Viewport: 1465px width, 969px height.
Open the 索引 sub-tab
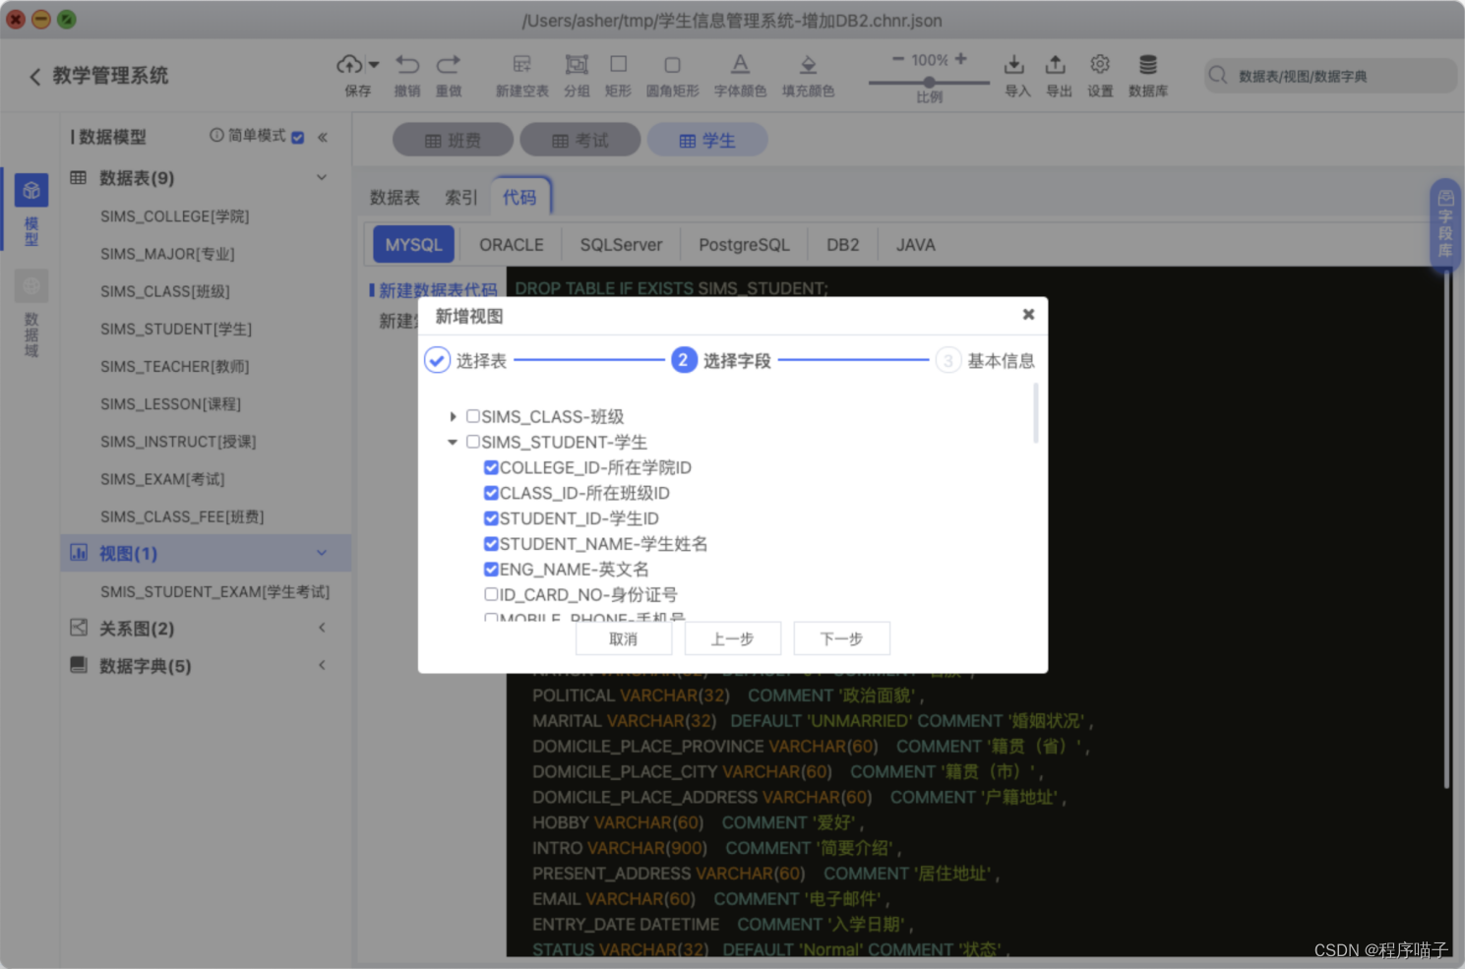point(461,198)
